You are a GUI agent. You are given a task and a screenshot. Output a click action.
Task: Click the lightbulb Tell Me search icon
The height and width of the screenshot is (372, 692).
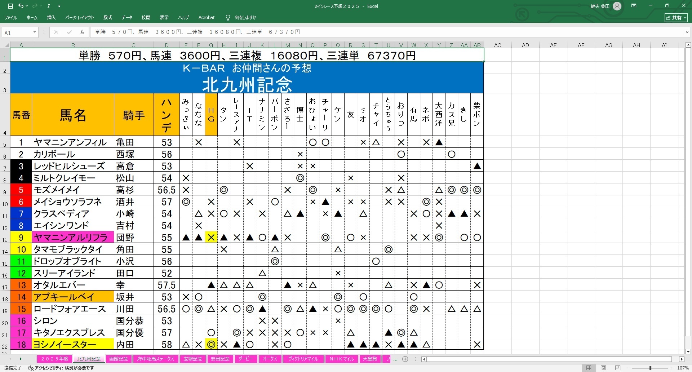228,17
